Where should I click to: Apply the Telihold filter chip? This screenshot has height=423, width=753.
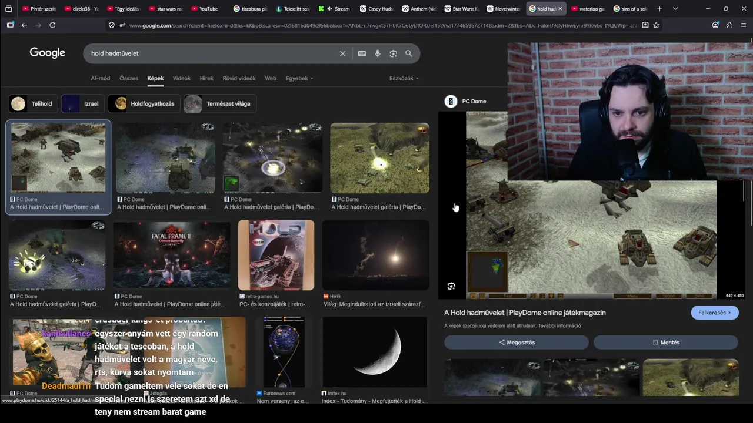[33, 103]
